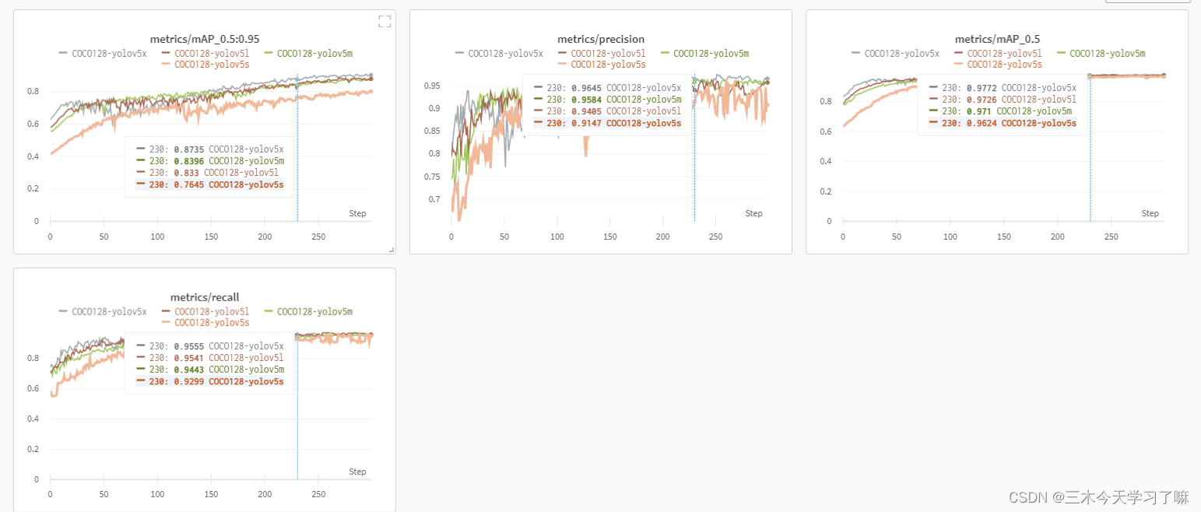Image resolution: width=1201 pixels, height=512 pixels.
Task: Select COCO128-yolov5s legend entry in recall chart
Action: (205, 322)
